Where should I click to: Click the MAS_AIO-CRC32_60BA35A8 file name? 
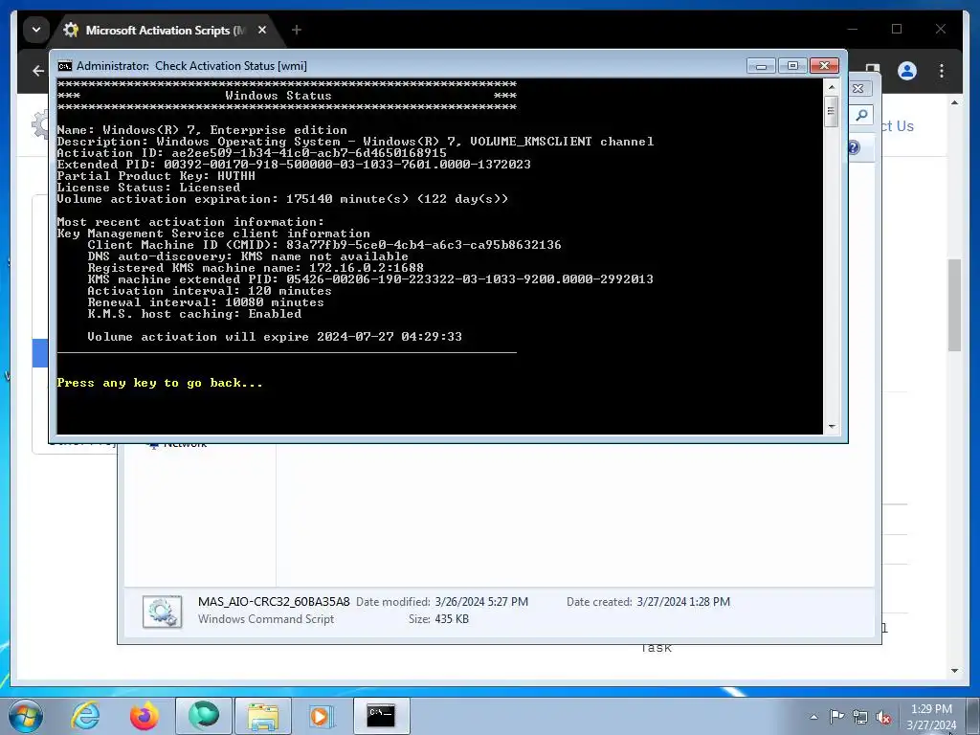point(274,601)
